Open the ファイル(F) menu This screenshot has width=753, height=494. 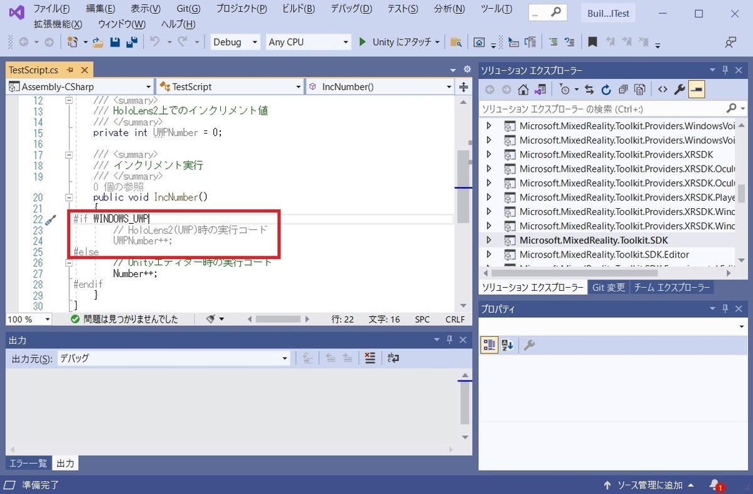[x=51, y=9]
